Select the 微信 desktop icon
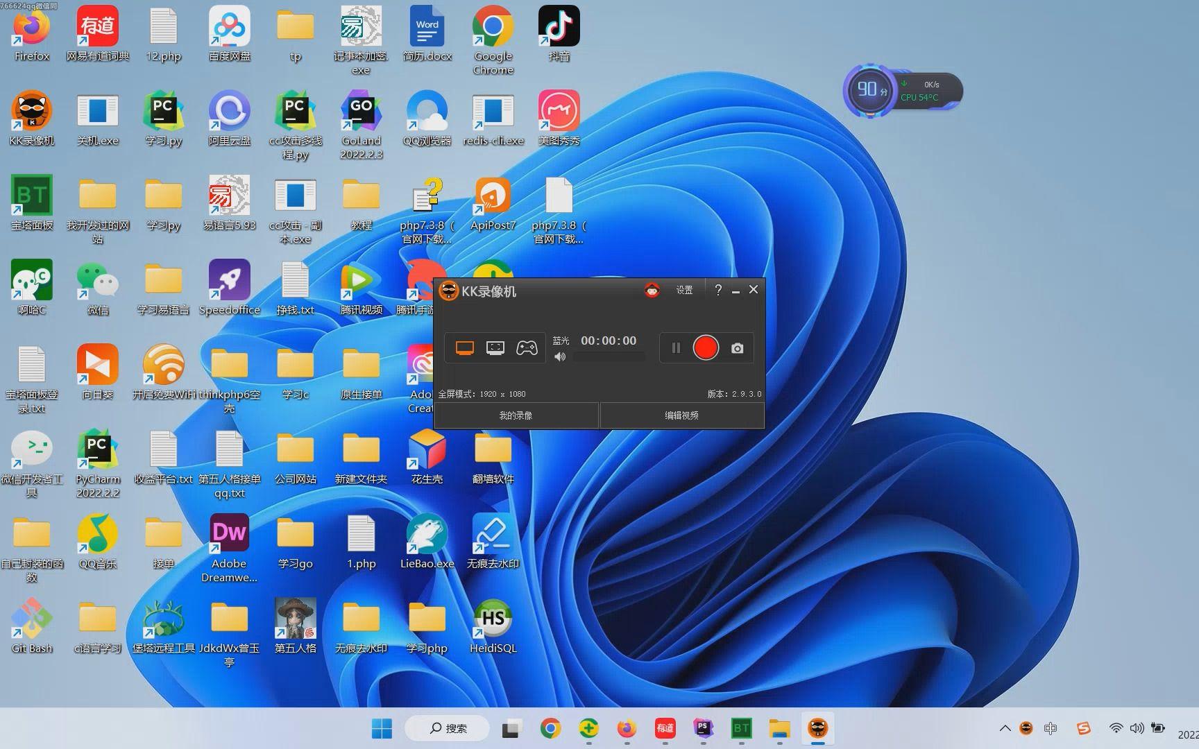This screenshot has width=1199, height=749. pos(98,288)
